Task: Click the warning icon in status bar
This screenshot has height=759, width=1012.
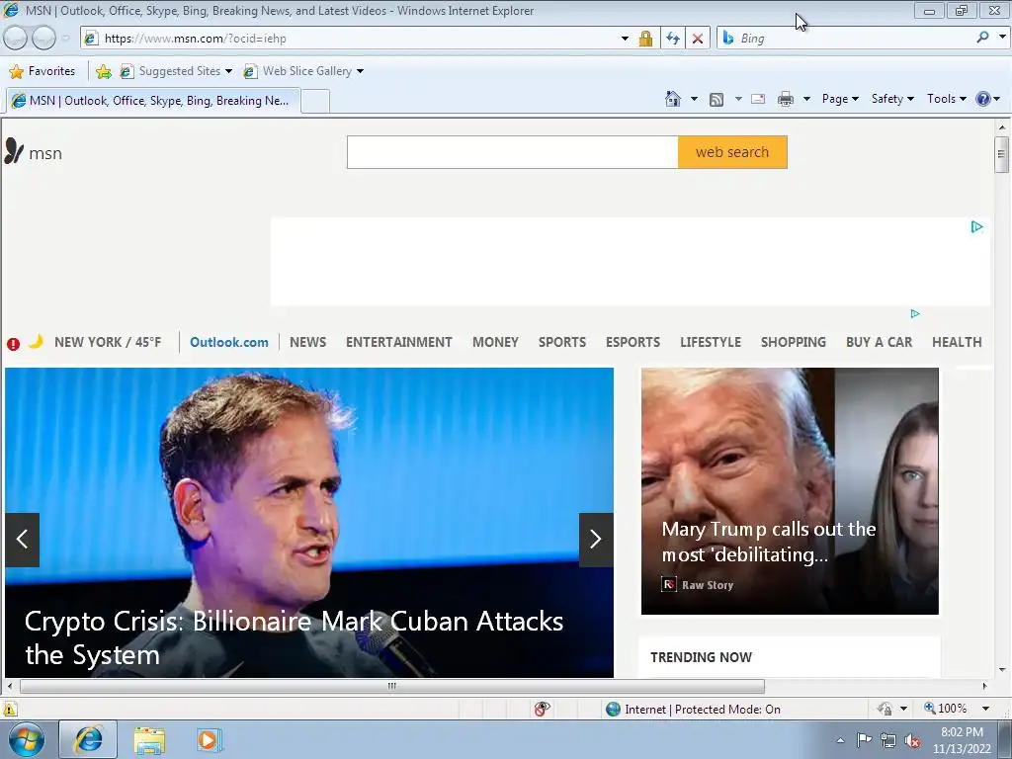Action: (9, 709)
